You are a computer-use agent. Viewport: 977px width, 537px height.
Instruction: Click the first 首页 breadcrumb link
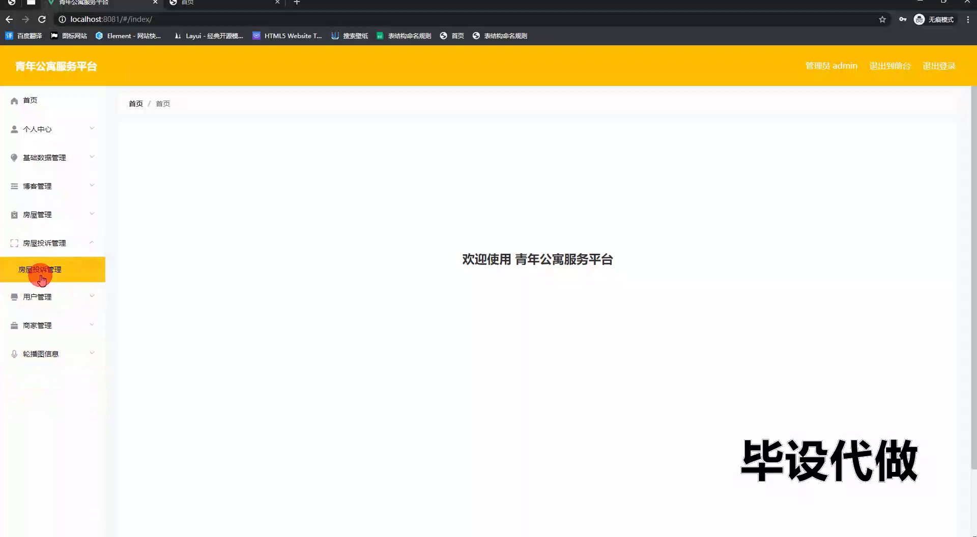(x=136, y=104)
